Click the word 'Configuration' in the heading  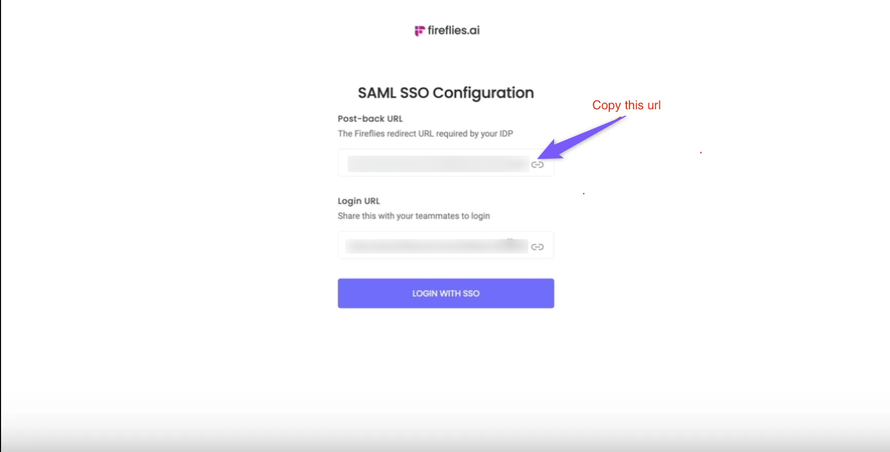[x=483, y=93]
